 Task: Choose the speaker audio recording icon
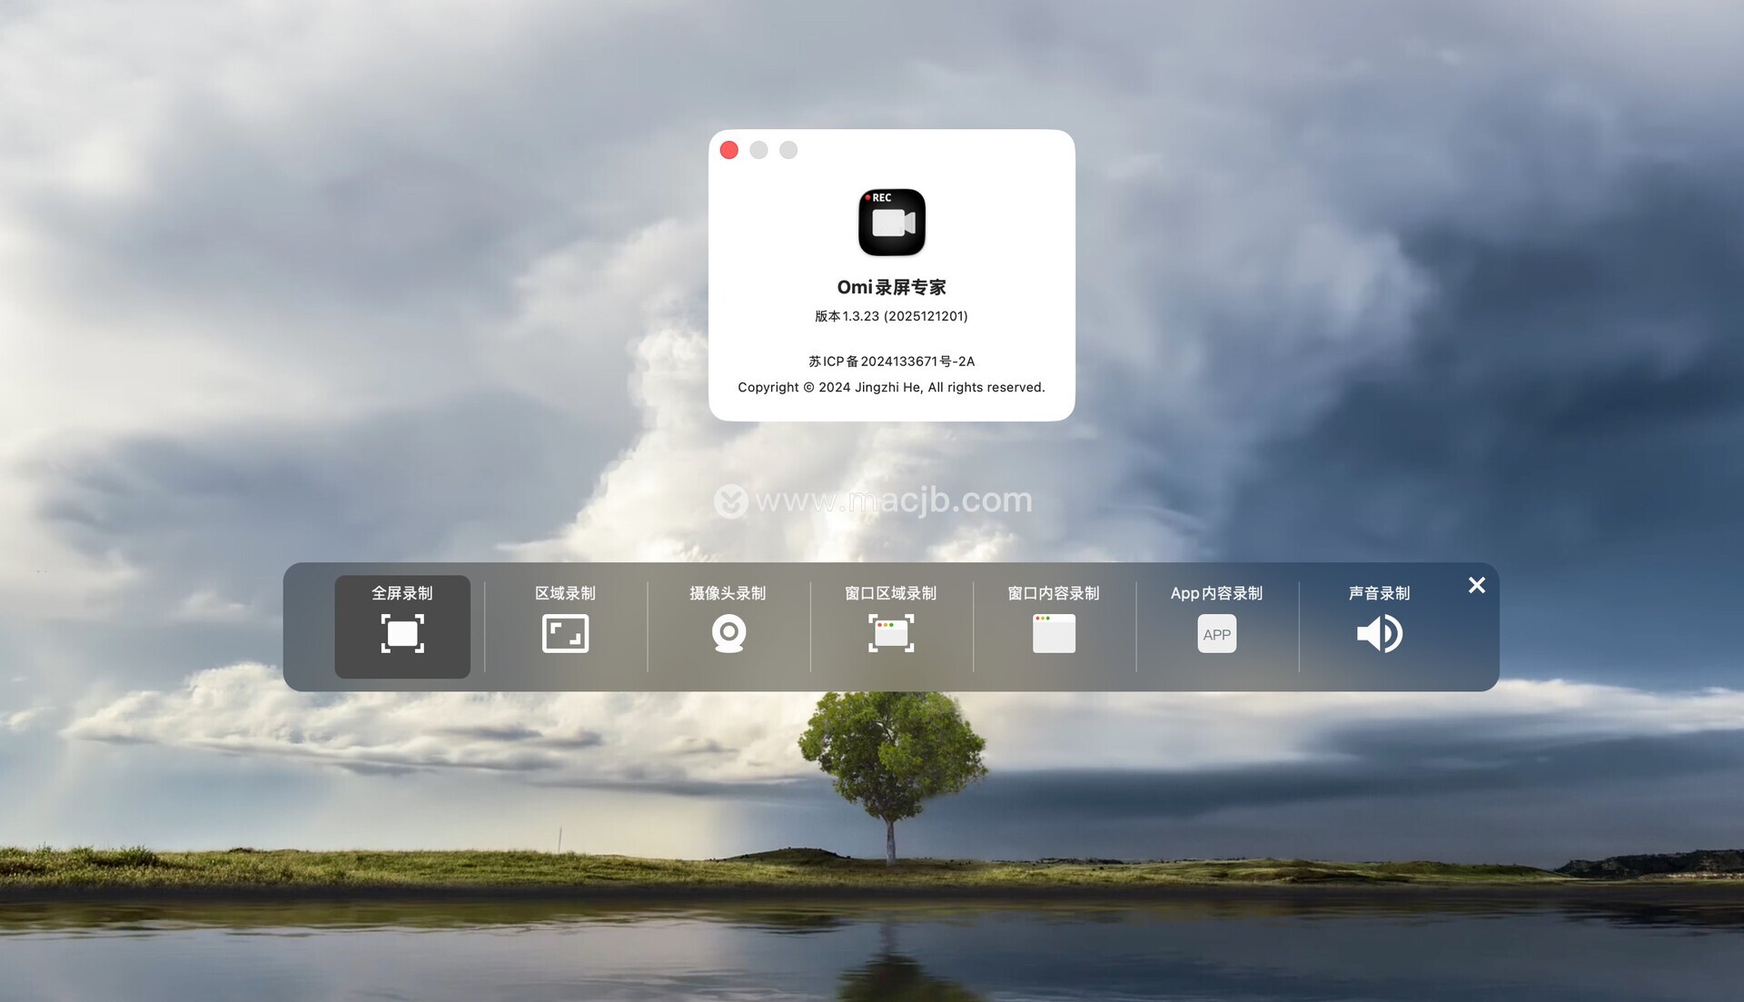(x=1379, y=633)
